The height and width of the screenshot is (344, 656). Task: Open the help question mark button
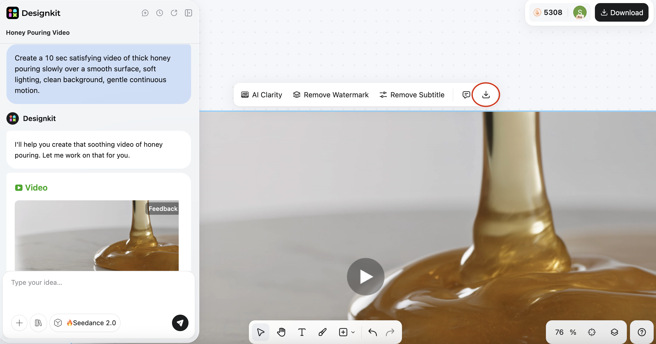click(x=642, y=332)
